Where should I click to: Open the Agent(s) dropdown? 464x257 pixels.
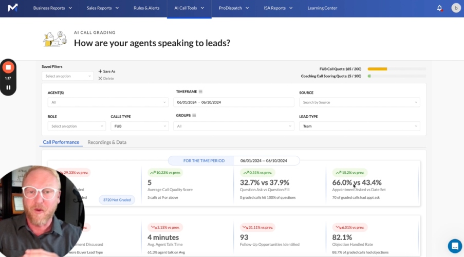pyautogui.click(x=108, y=102)
